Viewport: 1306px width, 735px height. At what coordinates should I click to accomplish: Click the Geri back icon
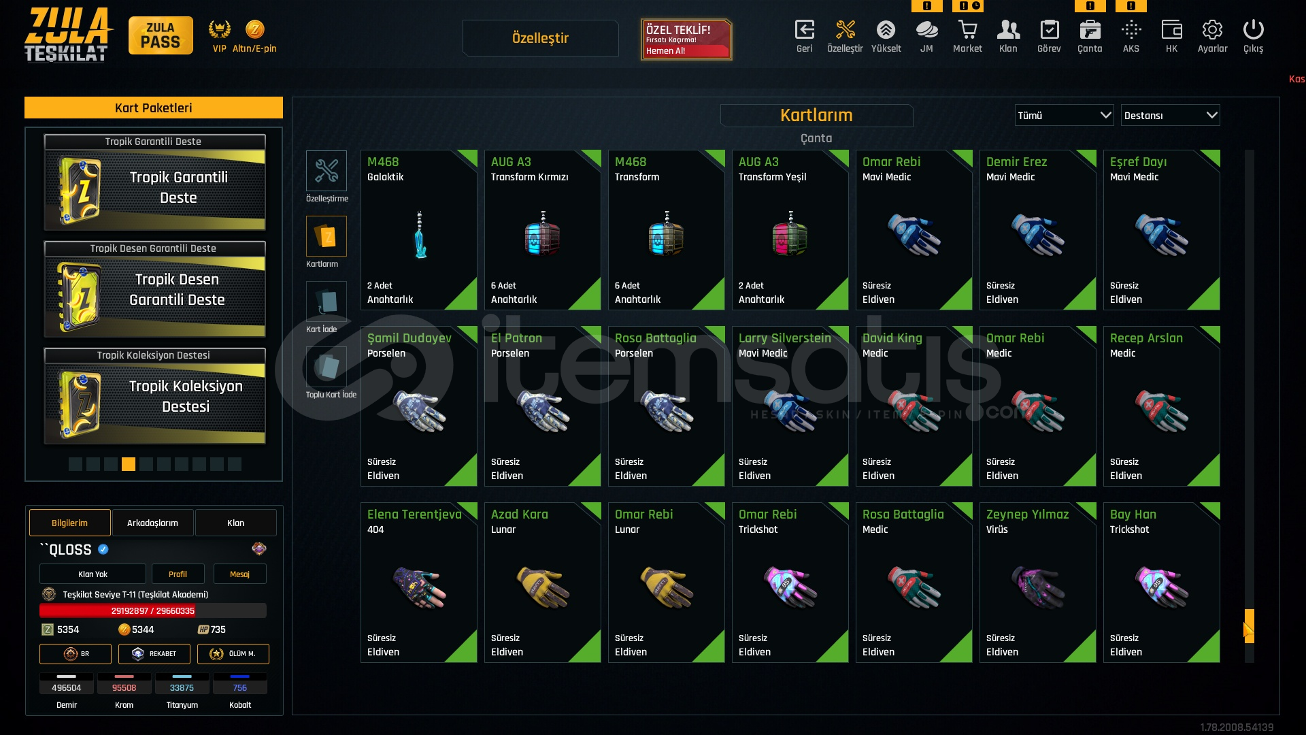point(804,31)
